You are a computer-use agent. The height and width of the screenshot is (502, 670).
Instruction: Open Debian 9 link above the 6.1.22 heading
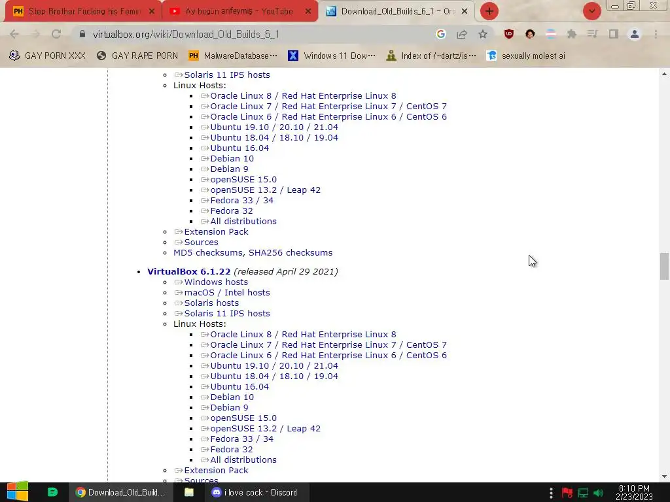click(229, 169)
